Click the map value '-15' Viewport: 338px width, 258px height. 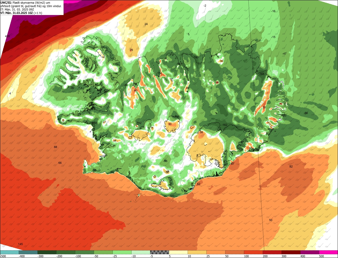point(273,37)
